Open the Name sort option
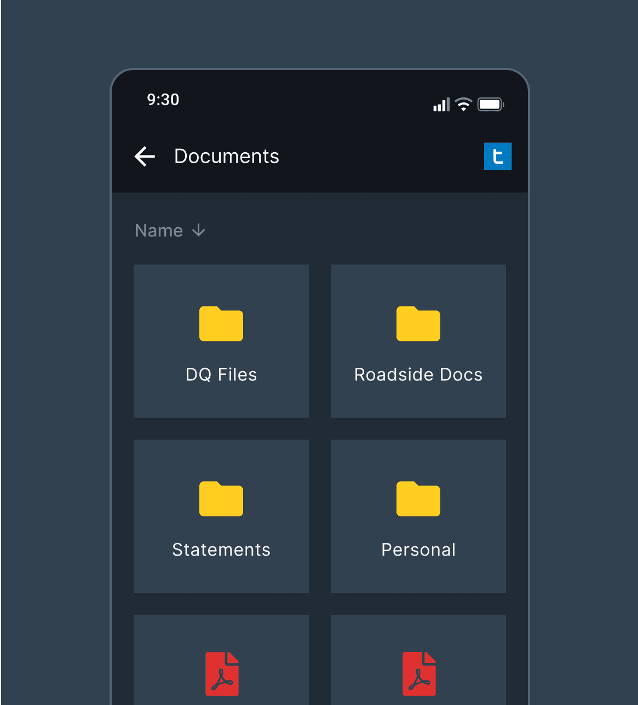The image size is (638, 705). pyautogui.click(x=159, y=230)
